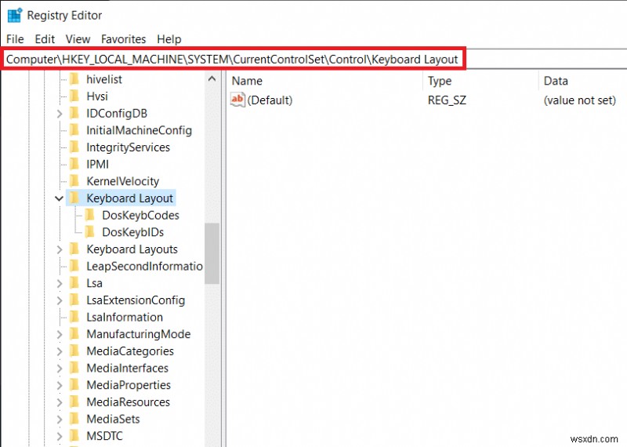Select the DosKeybCodes key label
This screenshot has width=627, height=447.
point(140,216)
